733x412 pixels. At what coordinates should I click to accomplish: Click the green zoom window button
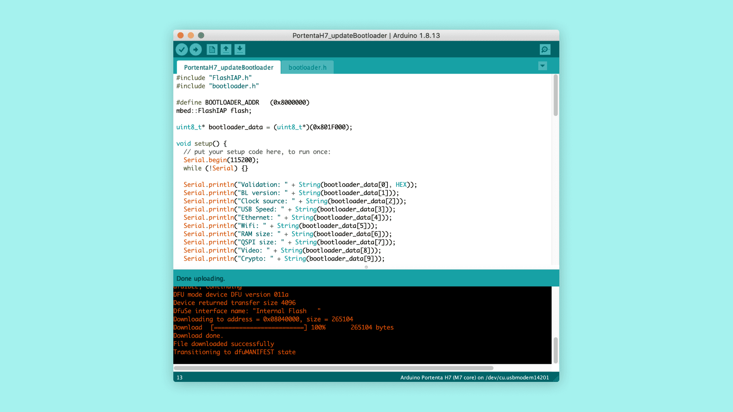(201, 35)
